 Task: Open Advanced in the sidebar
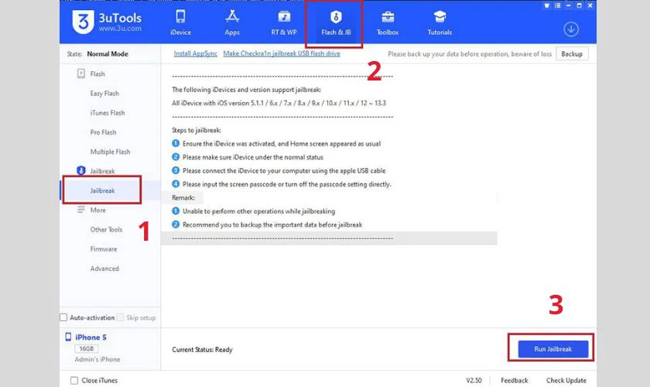coord(104,269)
